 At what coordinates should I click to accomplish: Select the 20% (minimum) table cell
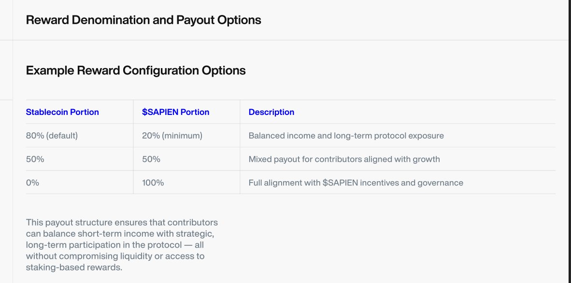click(172, 136)
